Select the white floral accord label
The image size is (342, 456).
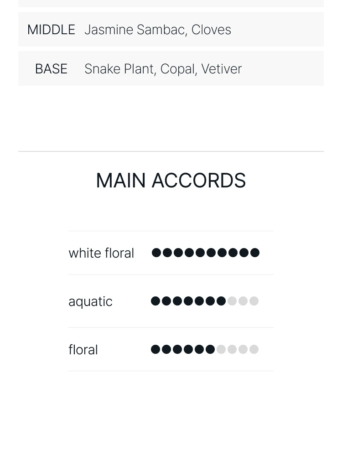click(101, 253)
